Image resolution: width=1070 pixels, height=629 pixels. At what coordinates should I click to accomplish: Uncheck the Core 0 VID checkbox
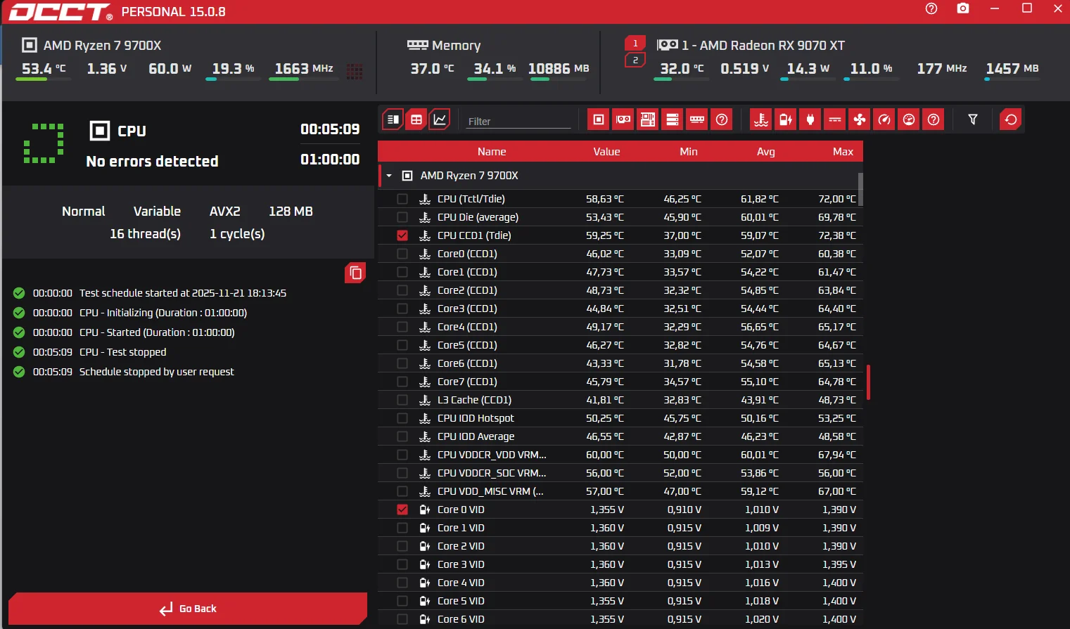(x=402, y=510)
